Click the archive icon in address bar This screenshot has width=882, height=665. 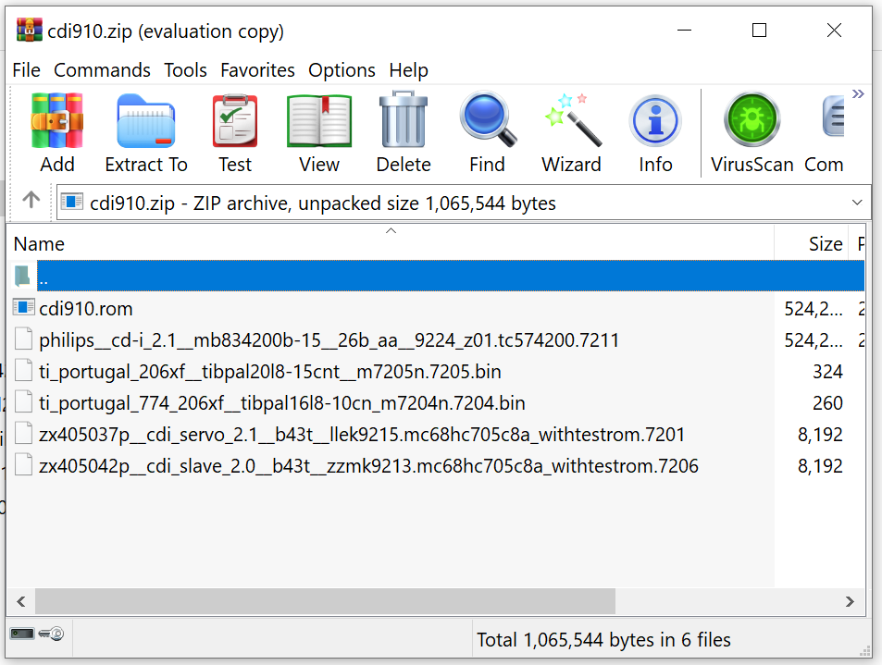pyautogui.click(x=72, y=202)
